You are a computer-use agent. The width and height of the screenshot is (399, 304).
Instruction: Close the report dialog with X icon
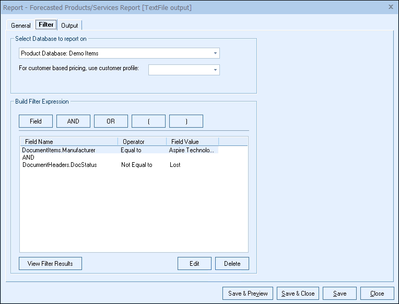(391, 7)
